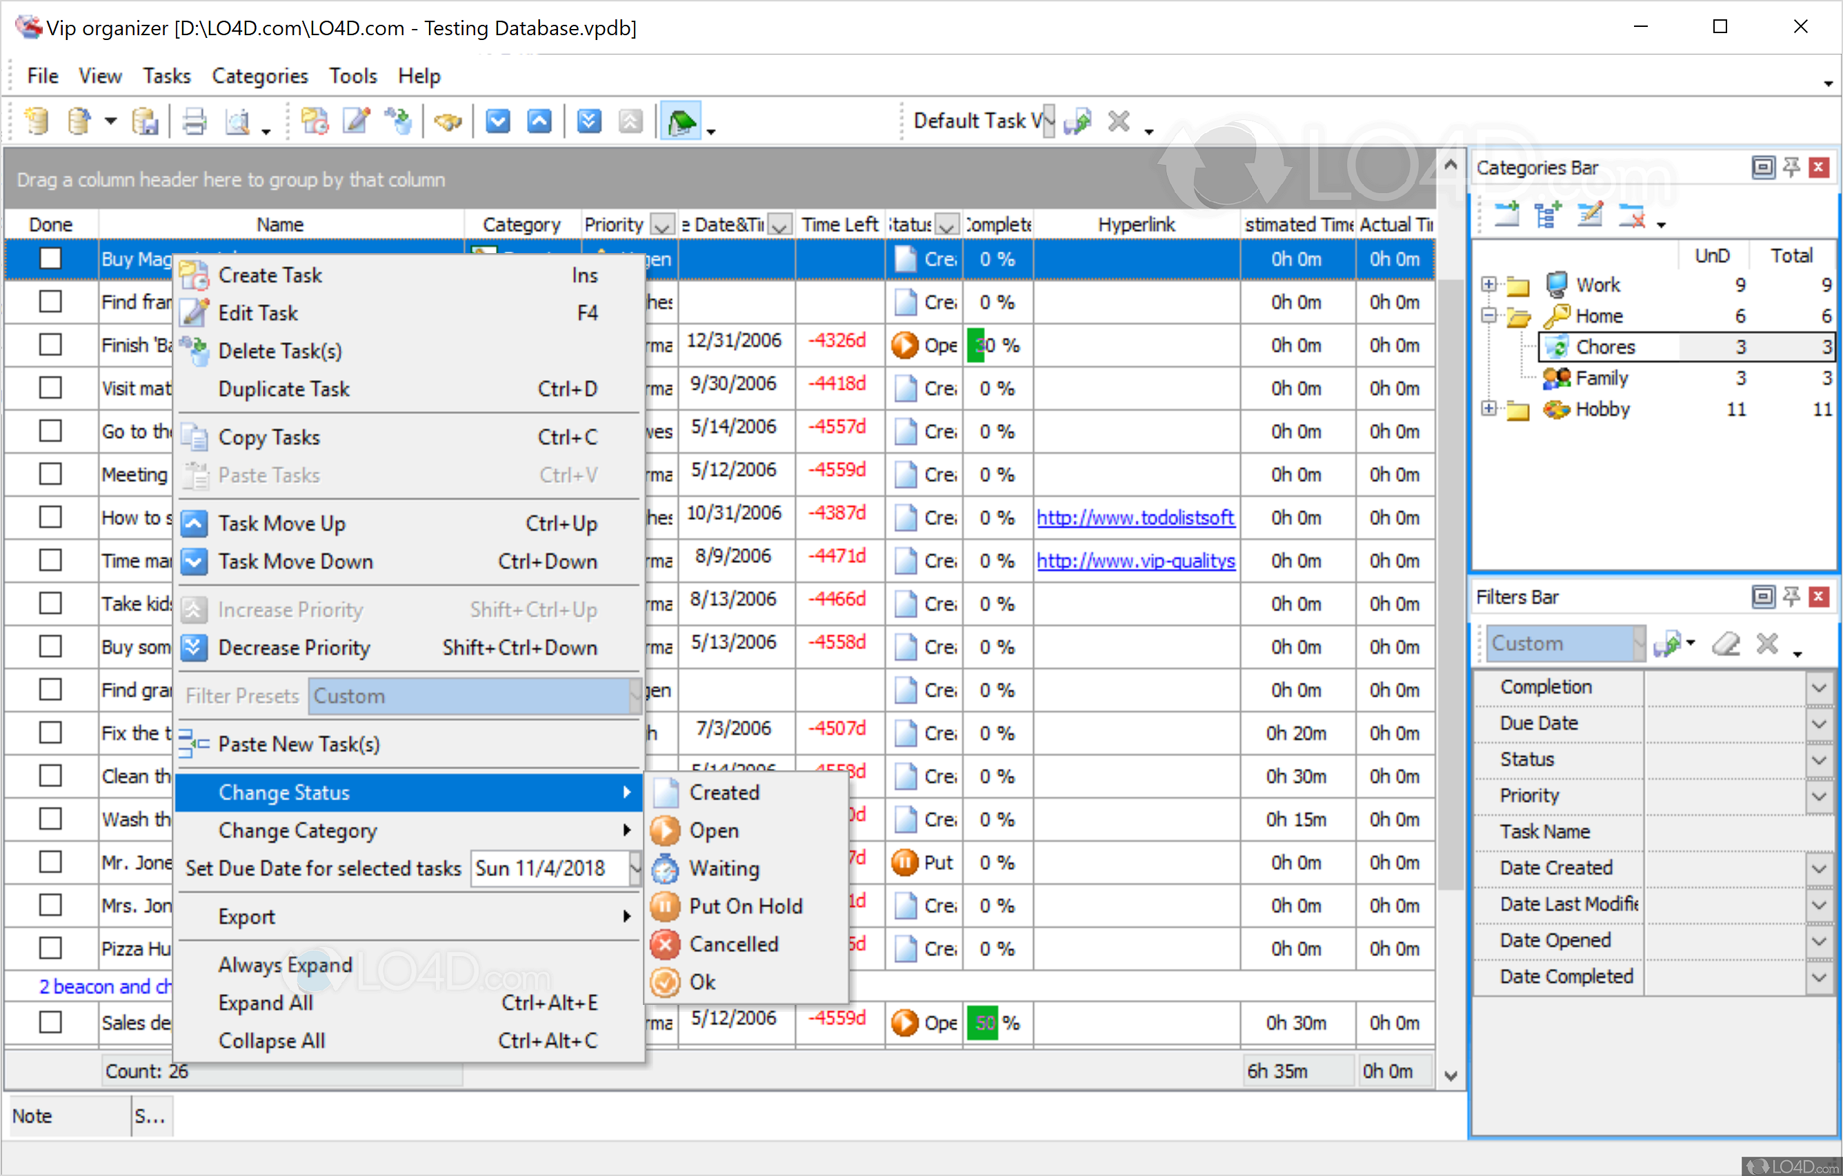Click the Delete Task toolbar icon
The height and width of the screenshot is (1176, 1843).
(398, 121)
